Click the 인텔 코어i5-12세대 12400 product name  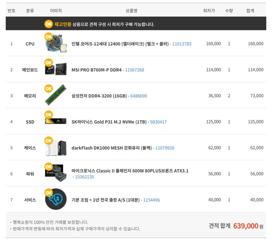(x=120, y=44)
